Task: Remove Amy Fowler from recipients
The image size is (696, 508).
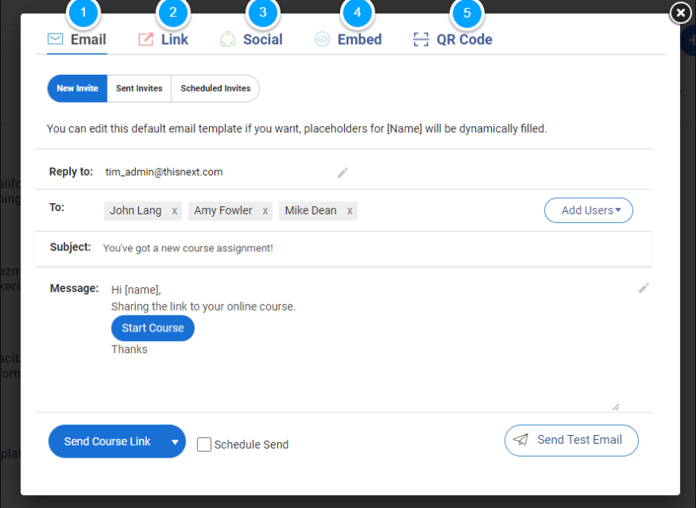Action: coord(264,210)
